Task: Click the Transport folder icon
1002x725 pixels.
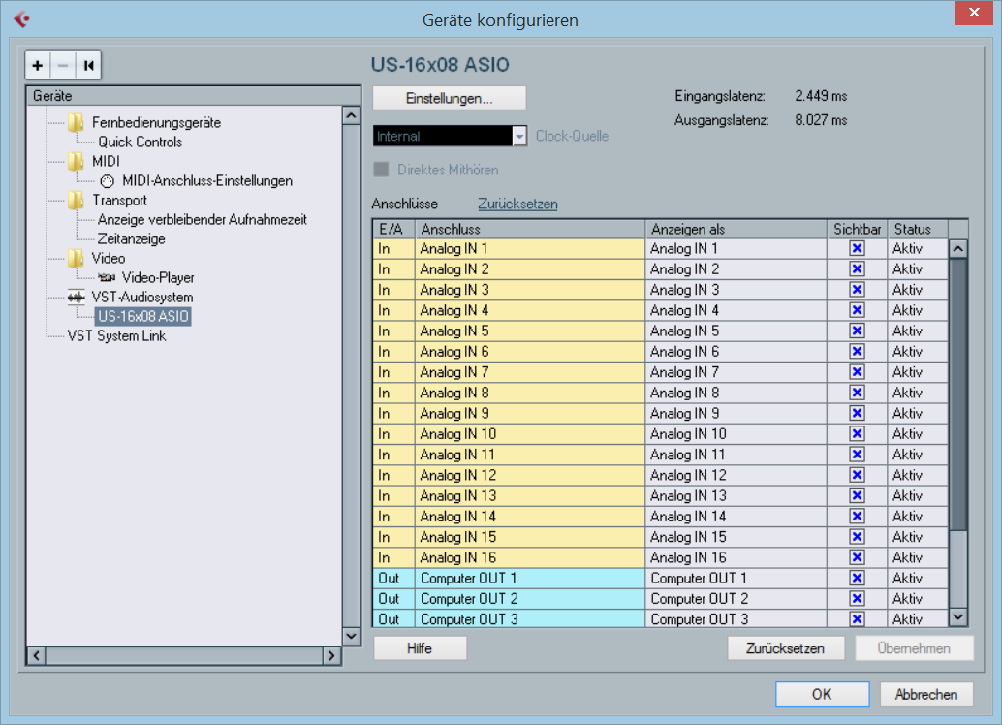Action: click(x=76, y=200)
